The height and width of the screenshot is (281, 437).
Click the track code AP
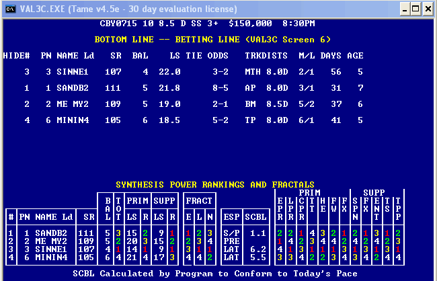[x=250, y=88]
